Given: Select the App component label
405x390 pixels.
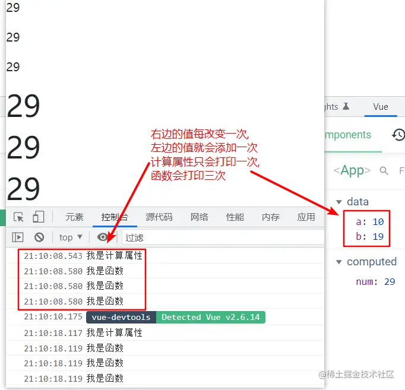Looking at the screenshot, I should [x=352, y=170].
